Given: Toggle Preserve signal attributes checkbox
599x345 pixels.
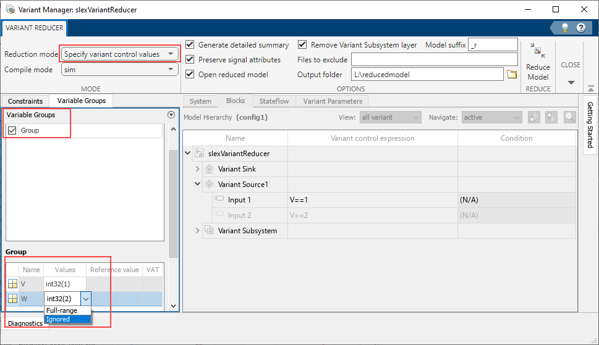Looking at the screenshot, I should pyautogui.click(x=190, y=60).
